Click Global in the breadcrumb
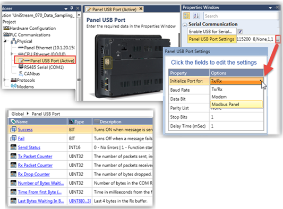283x209 pixels. click(18, 114)
